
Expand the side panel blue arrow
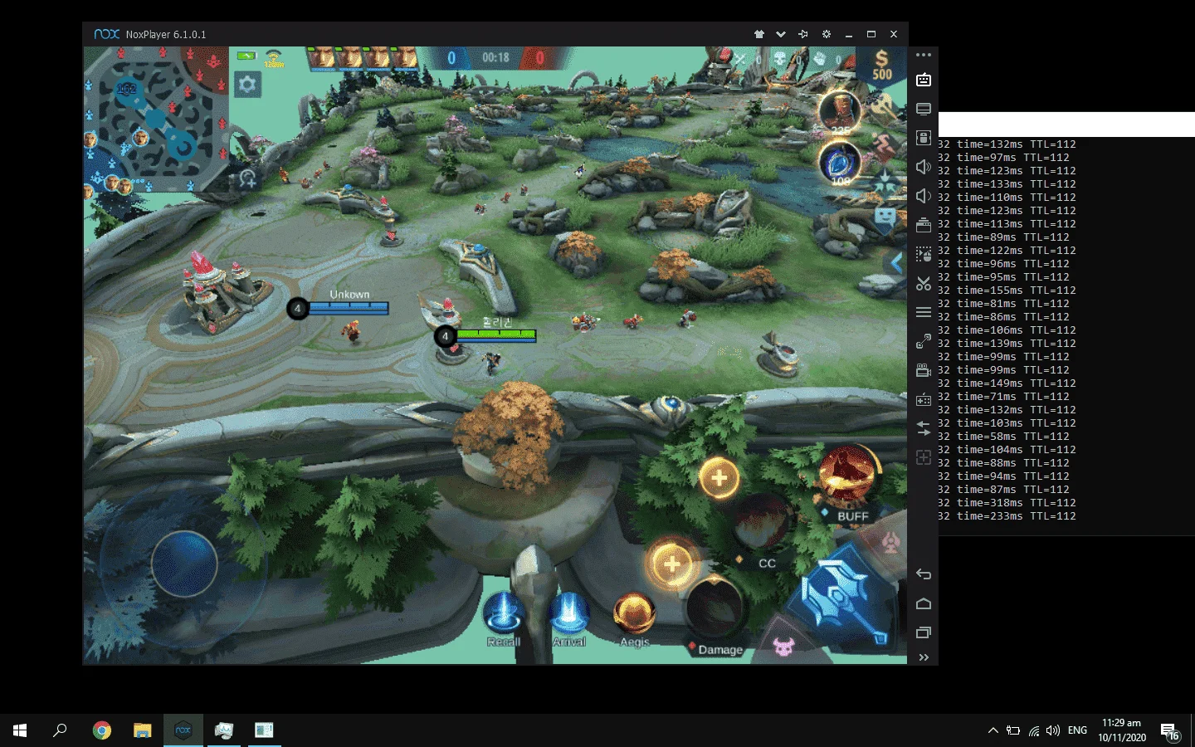pos(895,263)
